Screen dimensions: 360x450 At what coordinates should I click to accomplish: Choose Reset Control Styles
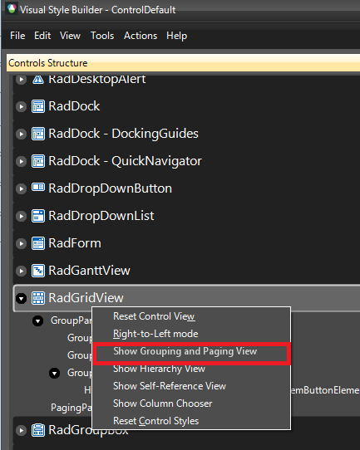tap(191, 421)
